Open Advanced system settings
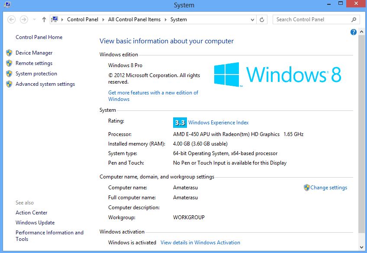The image size is (367, 253). coord(45,84)
